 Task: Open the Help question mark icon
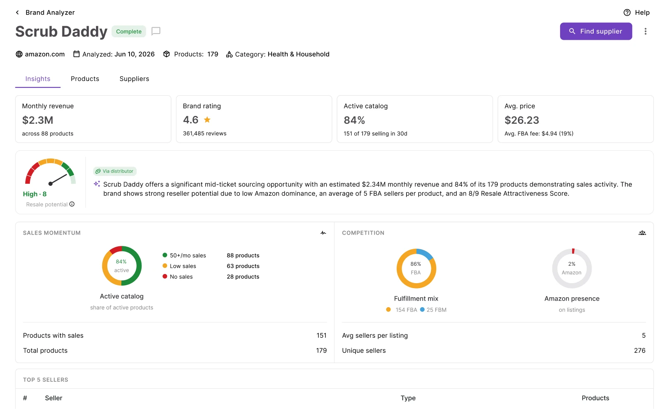click(627, 12)
